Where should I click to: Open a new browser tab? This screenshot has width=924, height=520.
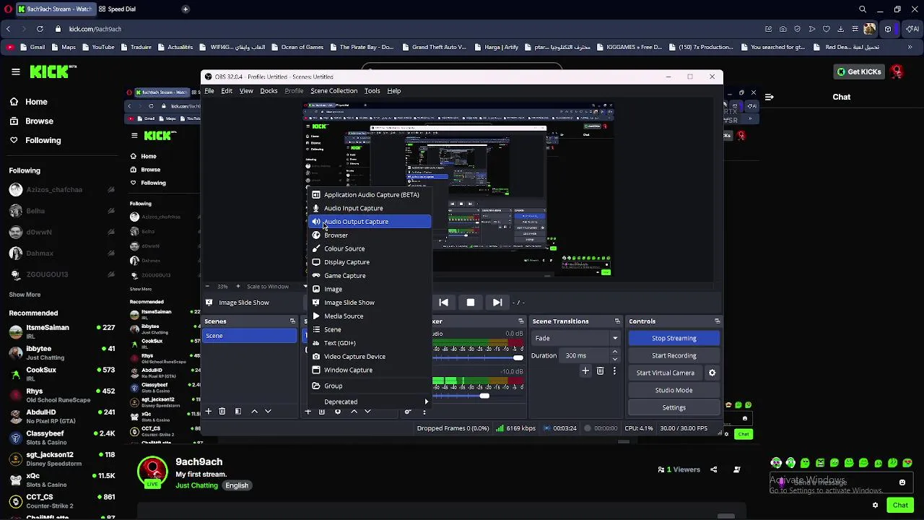pyautogui.click(x=186, y=9)
